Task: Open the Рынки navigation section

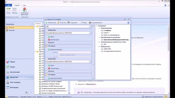Action: click(x=19, y=67)
